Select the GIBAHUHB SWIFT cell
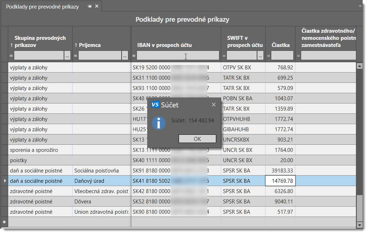Viewport: 368px width, 234px height. click(243, 129)
